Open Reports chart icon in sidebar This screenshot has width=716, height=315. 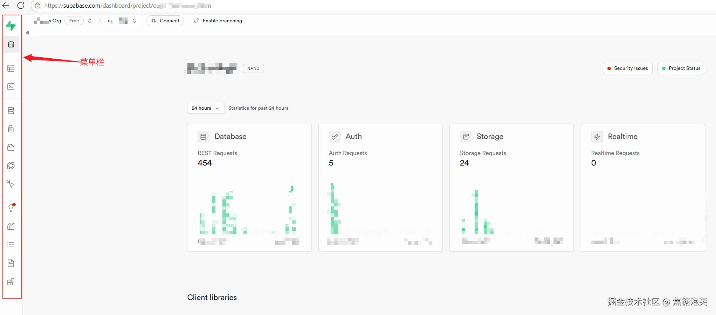pos(11,226)
